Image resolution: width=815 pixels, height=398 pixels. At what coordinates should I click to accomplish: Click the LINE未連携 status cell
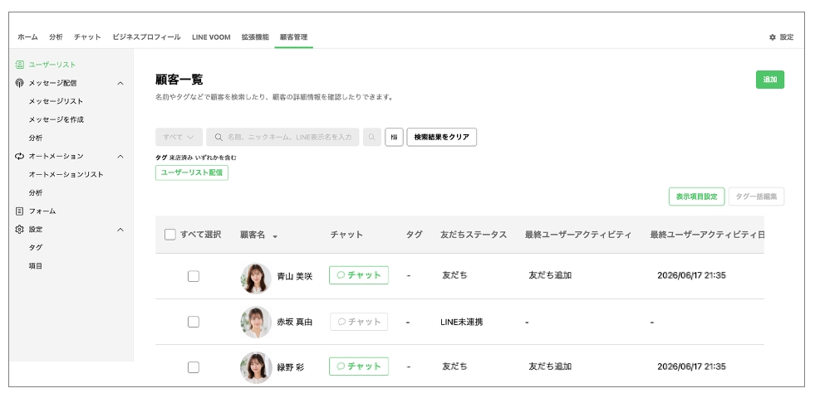(x=462, y=323)
